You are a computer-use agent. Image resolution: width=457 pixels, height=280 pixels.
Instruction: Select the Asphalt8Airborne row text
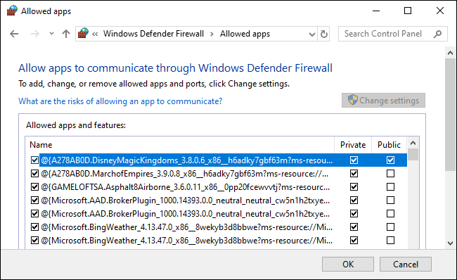[186, 187]
